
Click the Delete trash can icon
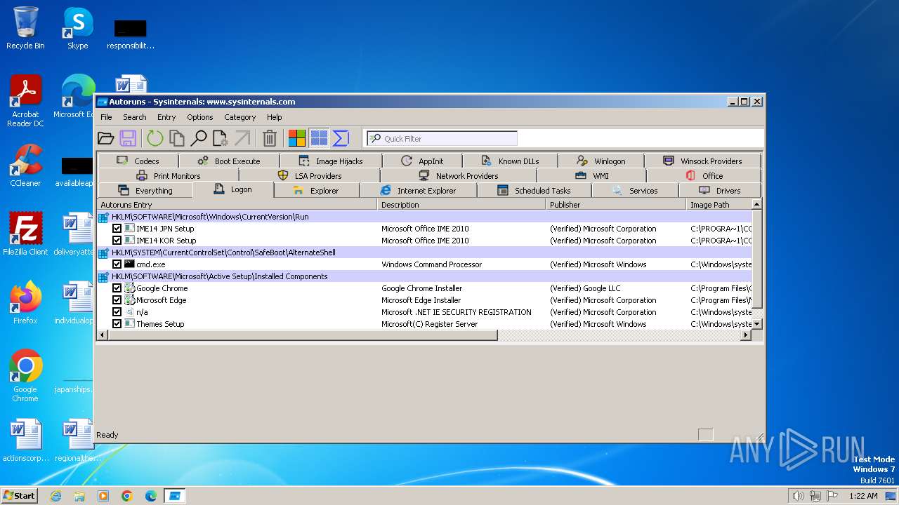270,138
